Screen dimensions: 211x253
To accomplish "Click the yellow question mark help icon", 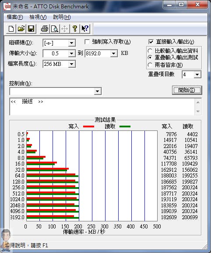I will (x=74, y=29).
